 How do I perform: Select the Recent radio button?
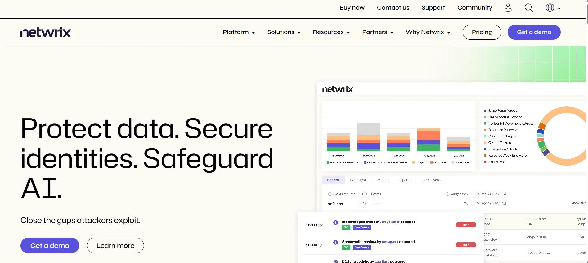330,204
